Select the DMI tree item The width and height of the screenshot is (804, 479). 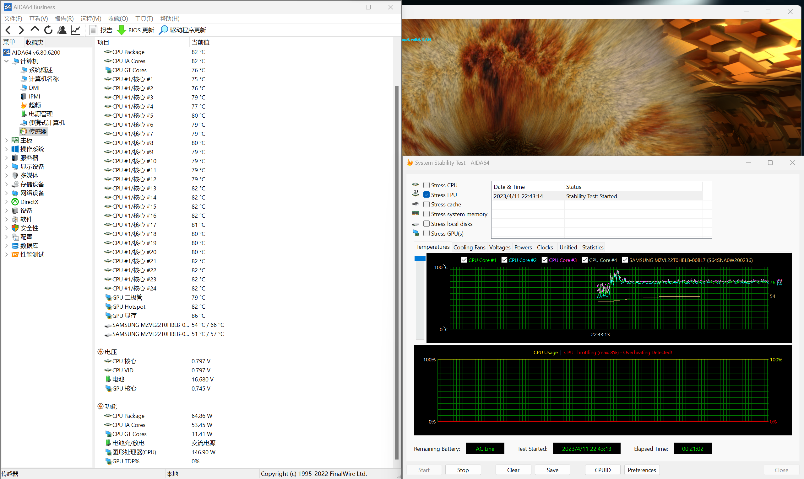30,88
